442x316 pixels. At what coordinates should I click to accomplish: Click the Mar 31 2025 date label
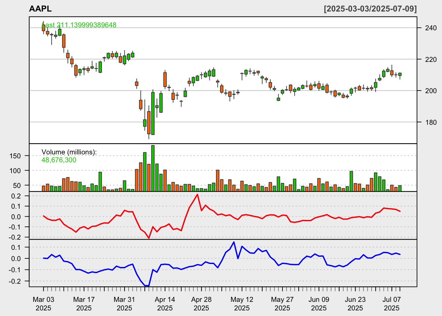(x=124, y=304)
